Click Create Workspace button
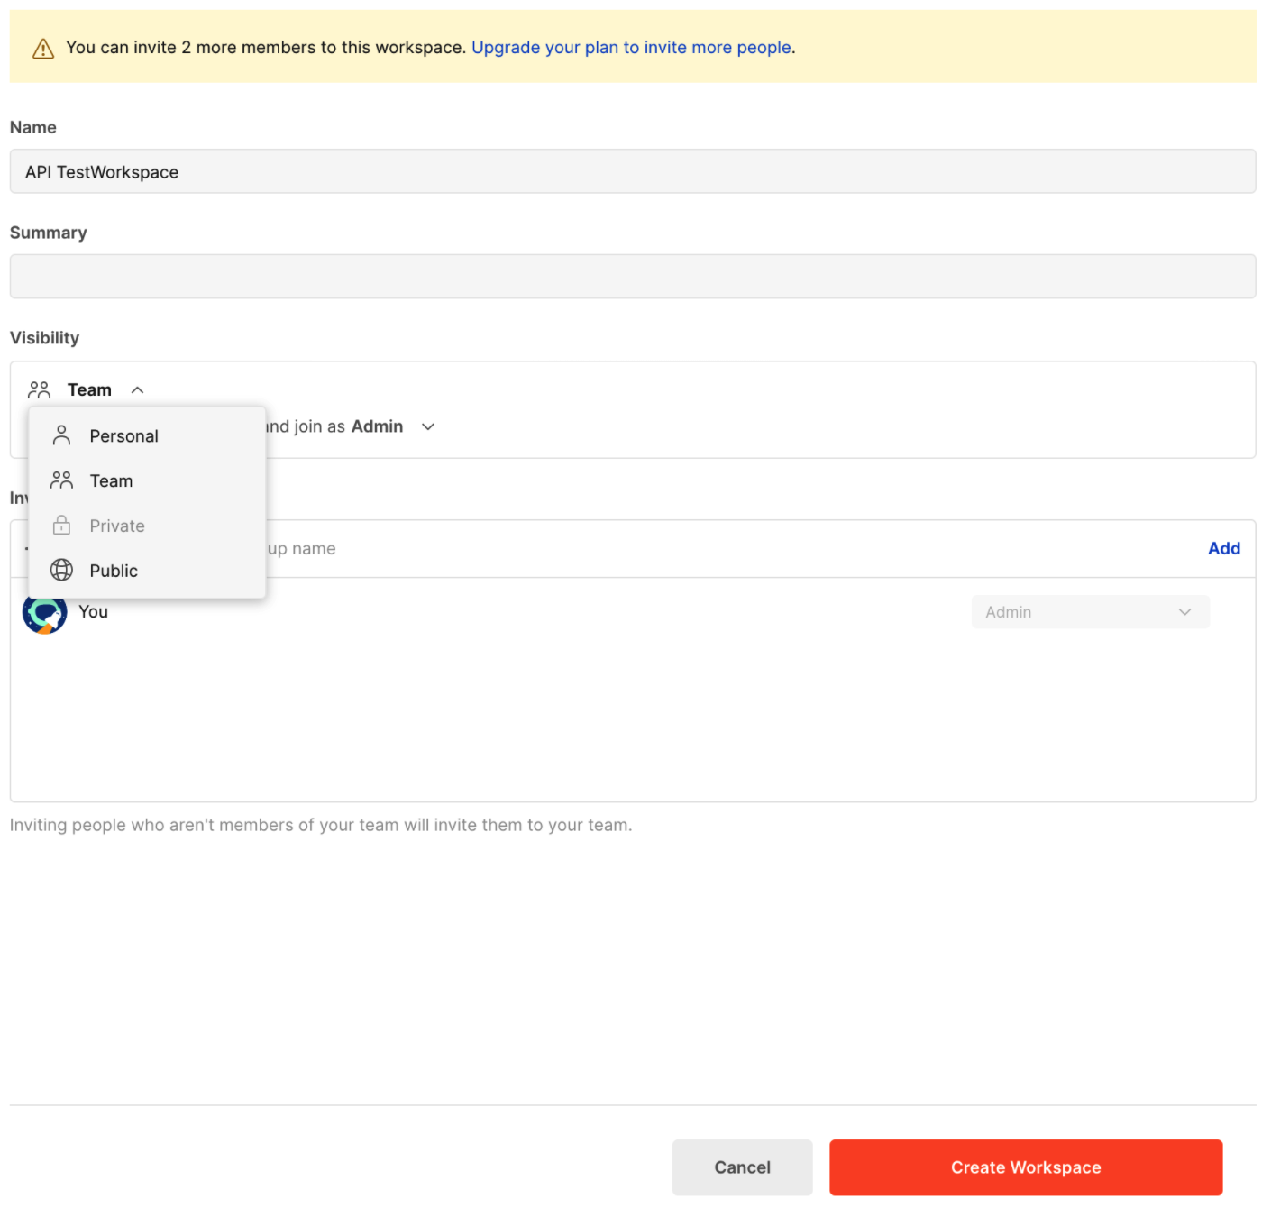 pyautogui.click(x=1026, y=1167)
